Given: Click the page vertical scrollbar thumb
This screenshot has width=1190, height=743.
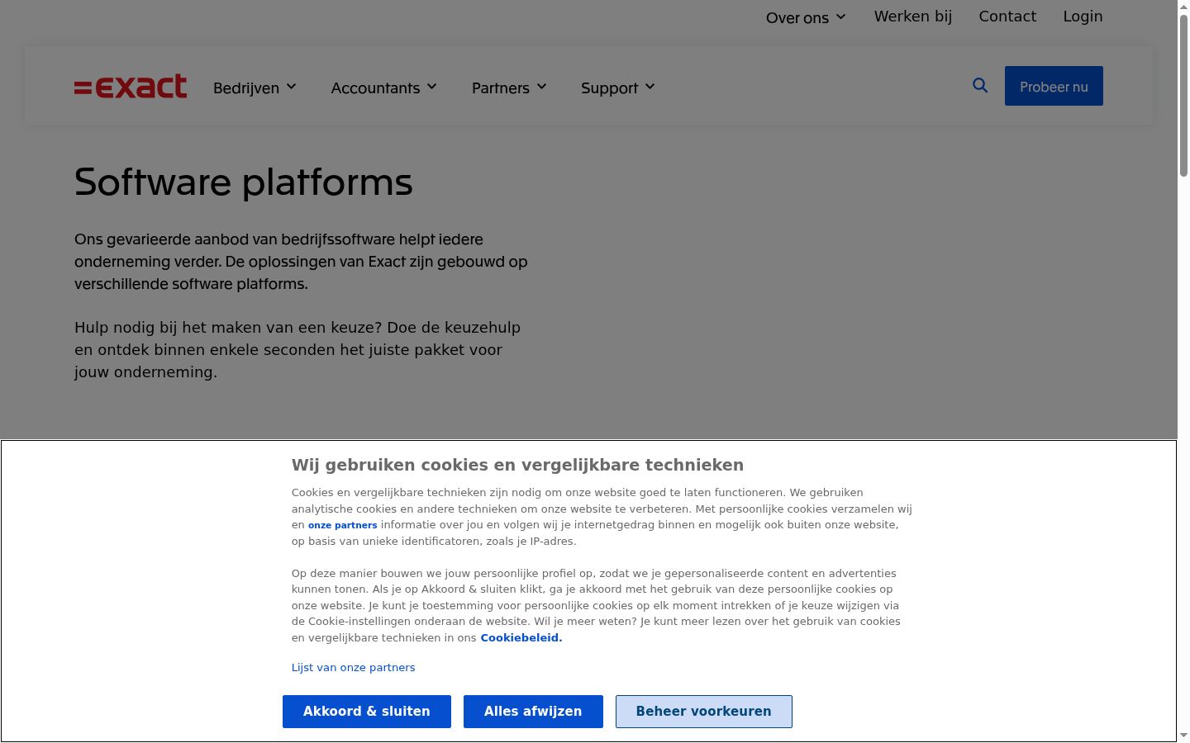Looking at the screenshot, I should 1183,95.
